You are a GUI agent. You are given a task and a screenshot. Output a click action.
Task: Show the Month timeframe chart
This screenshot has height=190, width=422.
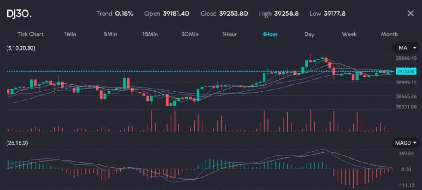click(389, 34)
